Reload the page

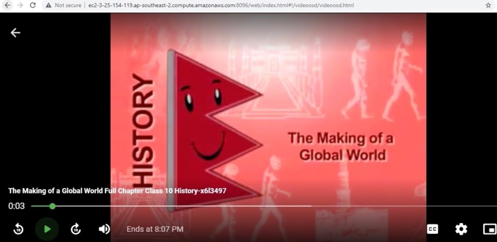[x=33, y=5]
